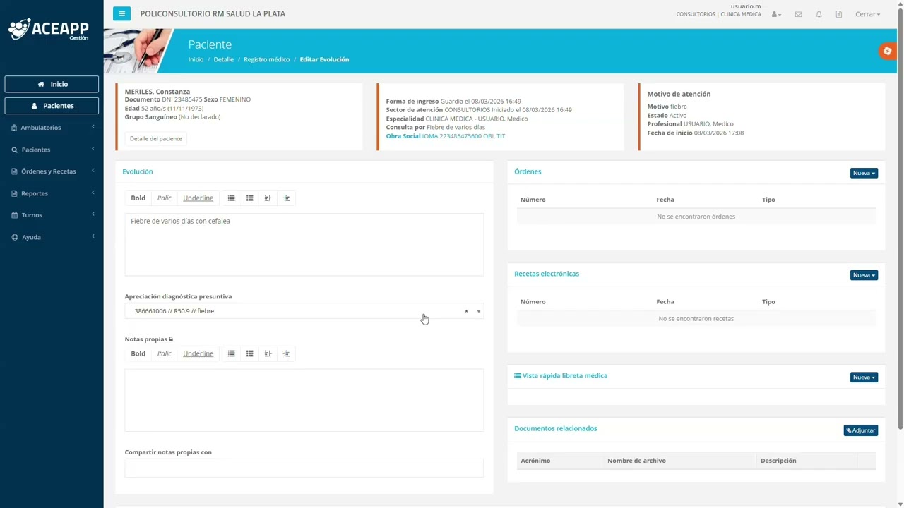Toggle the sidebar hamburger menu button
904x508 pixels.
[x=121, y=13]
